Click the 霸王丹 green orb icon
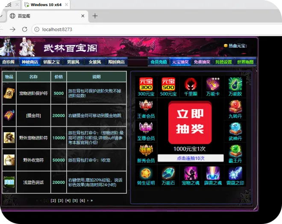 click(x=235, y=151)
